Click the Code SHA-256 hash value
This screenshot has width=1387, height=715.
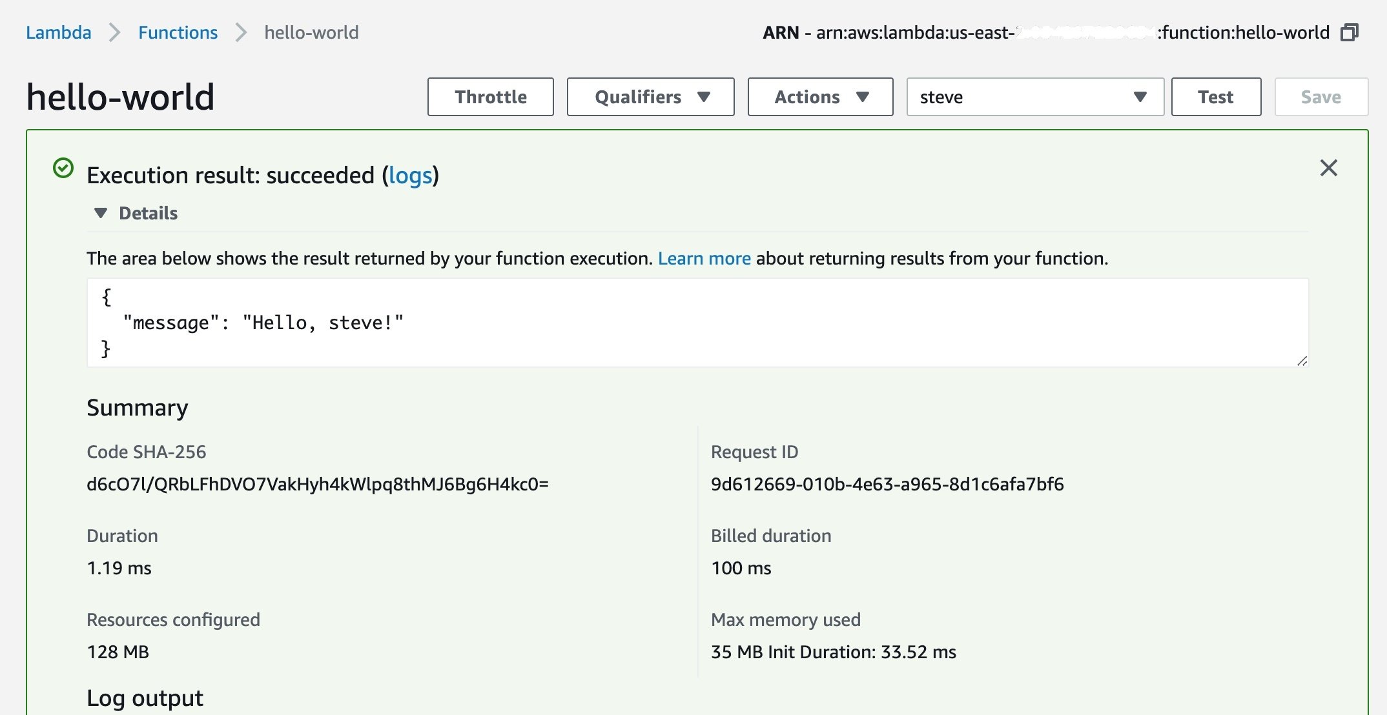pos(317,484)
